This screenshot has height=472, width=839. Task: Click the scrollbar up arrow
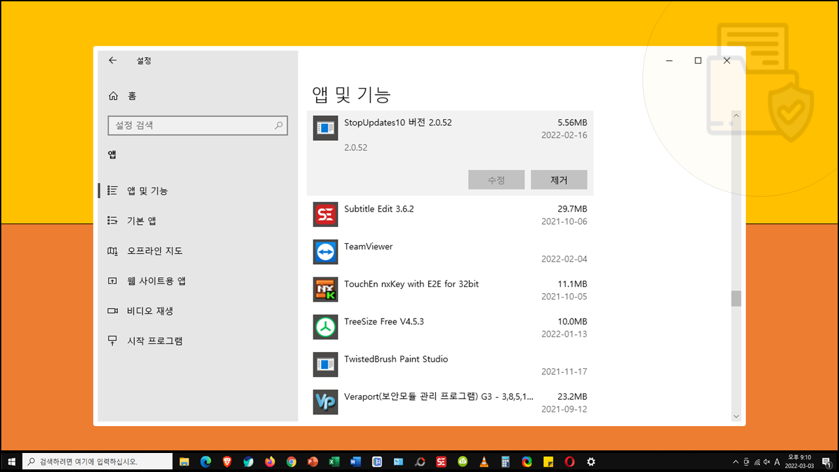tap(736, 116)
